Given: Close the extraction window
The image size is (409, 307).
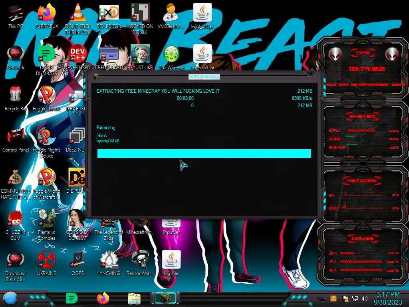Looking at the screenshot, I should (x=310, y=74).
